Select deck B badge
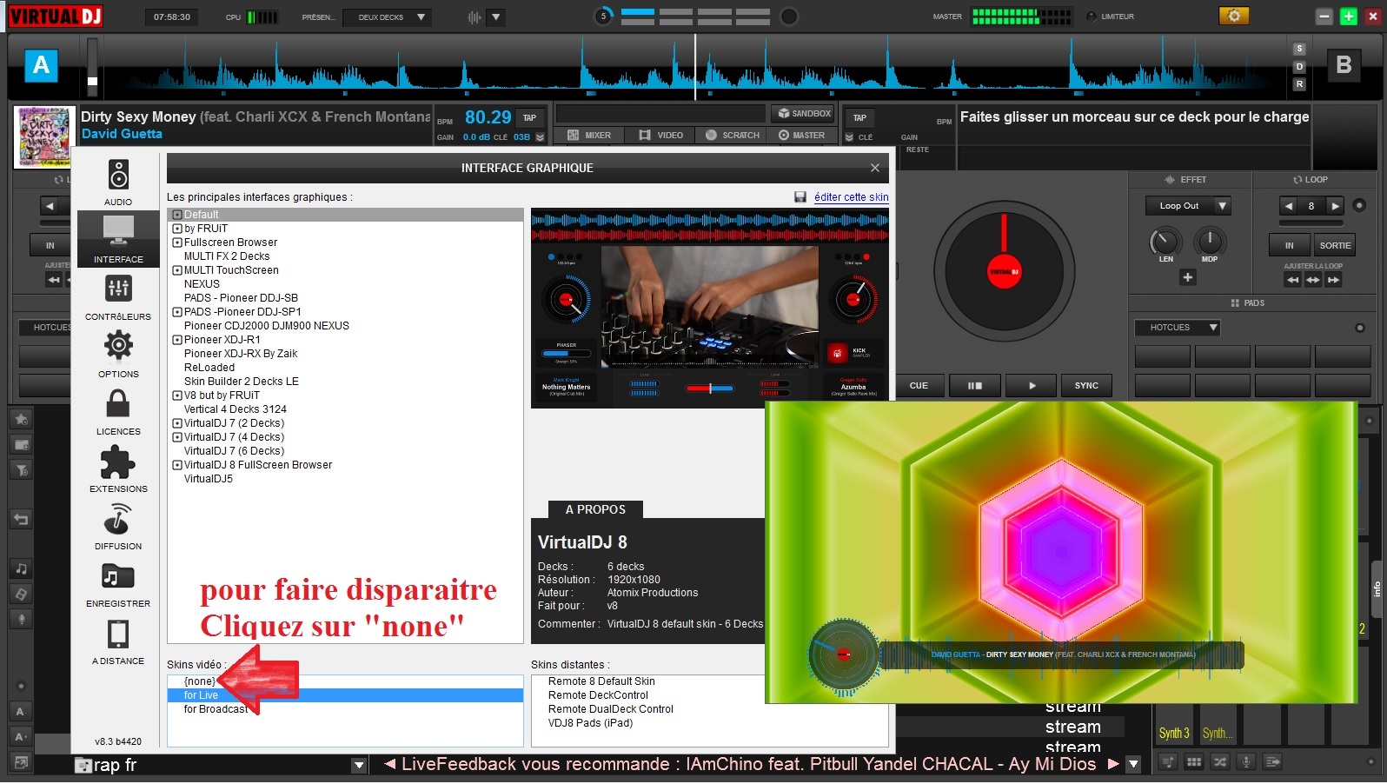The width and height of the screenshot is (1387, 784). point(1344,65)
